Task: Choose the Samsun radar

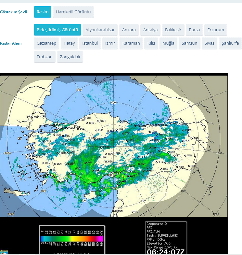Action: pyautogui.click(x=189, y=43)
